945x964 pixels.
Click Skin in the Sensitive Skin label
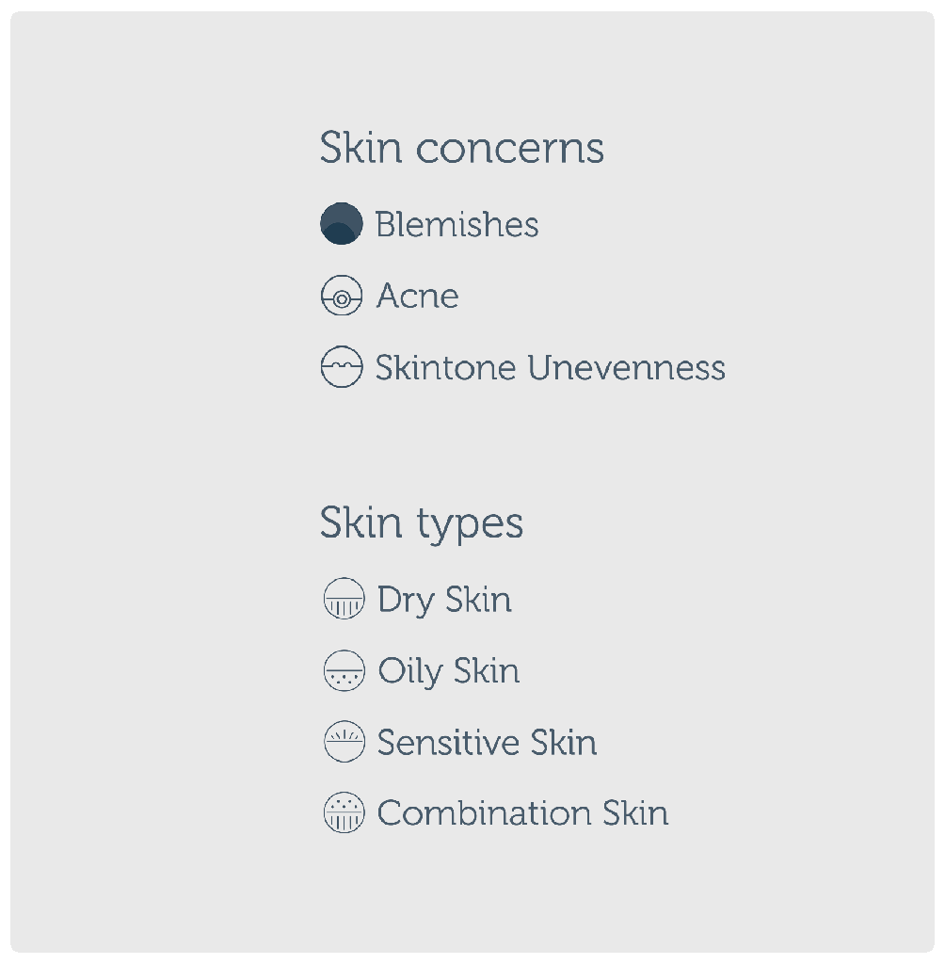click(x=562, y=743)
